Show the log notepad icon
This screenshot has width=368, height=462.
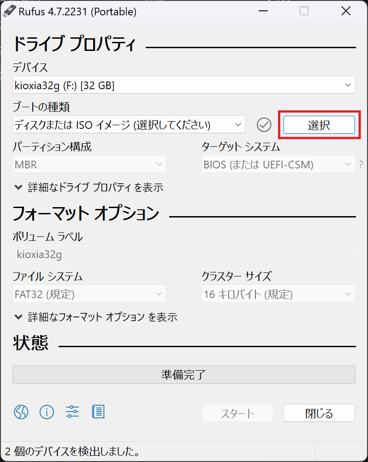pyautogui.click(x=98, y=412)
